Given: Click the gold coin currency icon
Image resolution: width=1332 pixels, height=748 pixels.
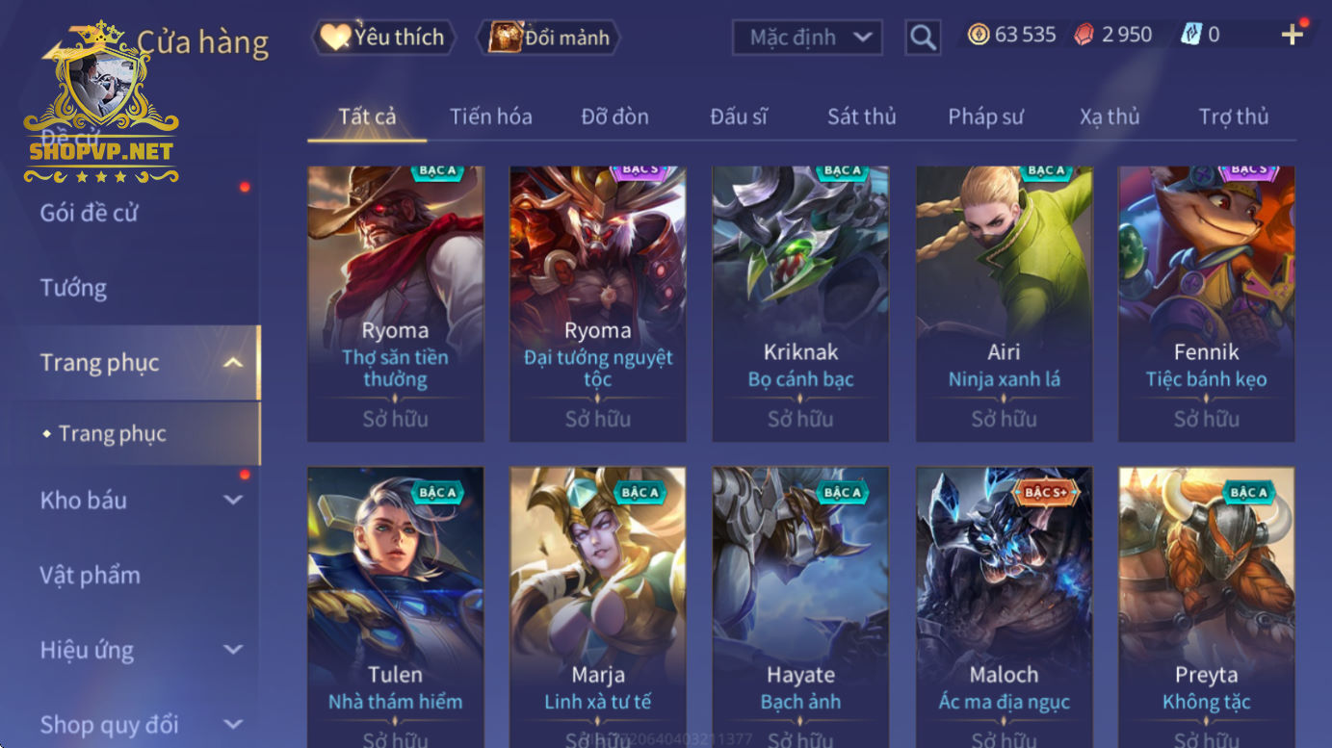Looking at the screenshot, I should coord(979,35).
